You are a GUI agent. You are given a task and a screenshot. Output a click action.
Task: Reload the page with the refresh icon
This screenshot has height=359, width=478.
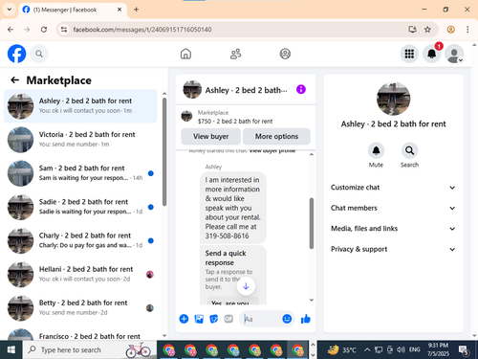[44, 30]
